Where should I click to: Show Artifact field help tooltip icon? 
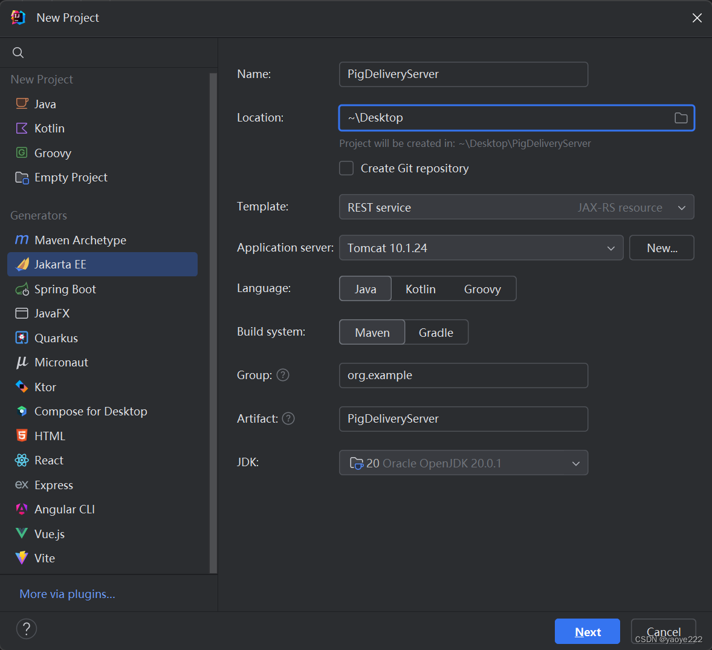coord(288,418)
